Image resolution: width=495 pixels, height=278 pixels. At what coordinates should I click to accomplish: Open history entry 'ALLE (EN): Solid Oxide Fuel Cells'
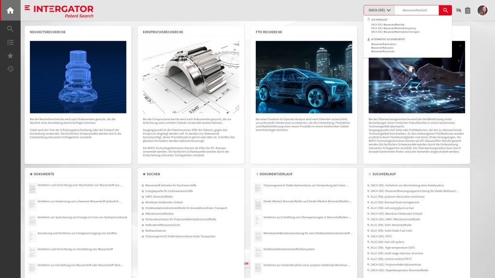pyautogui.click(x=391, y=231)
